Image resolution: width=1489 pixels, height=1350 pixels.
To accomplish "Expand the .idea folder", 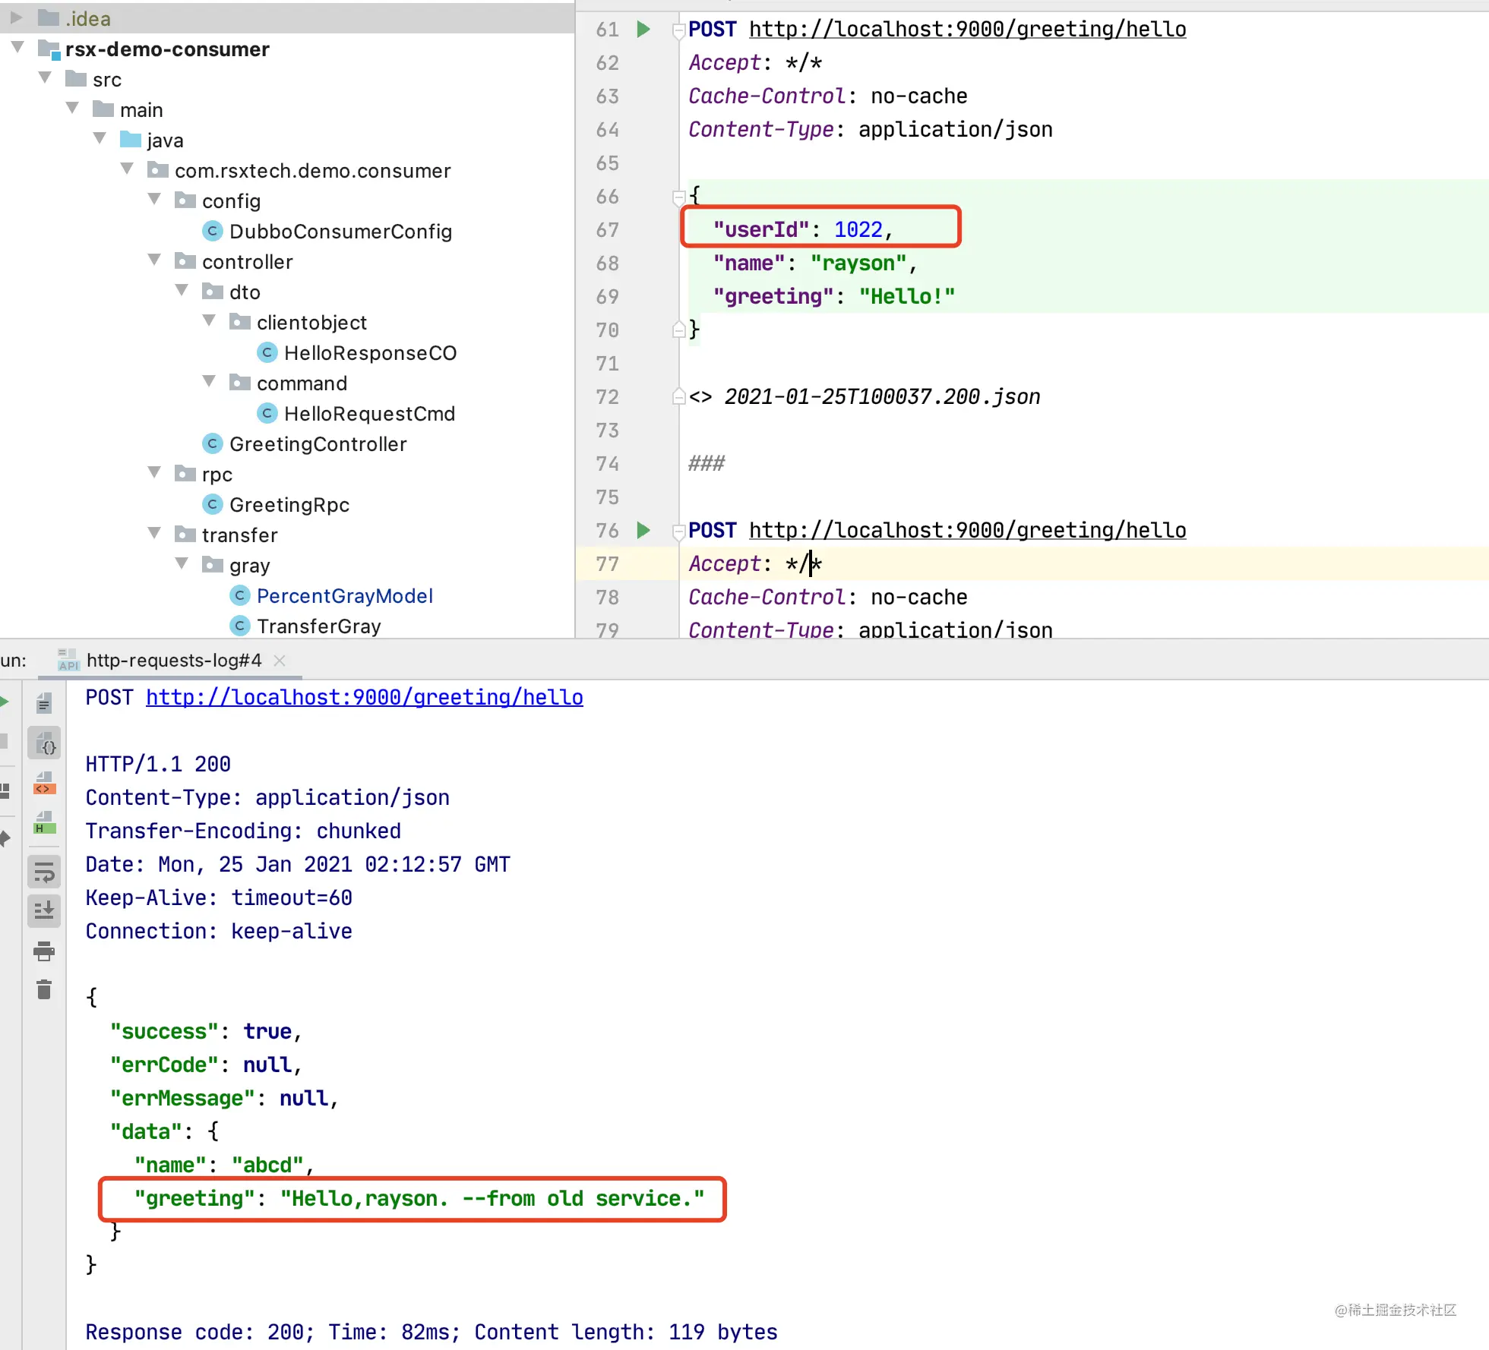I will coord(17,17).
